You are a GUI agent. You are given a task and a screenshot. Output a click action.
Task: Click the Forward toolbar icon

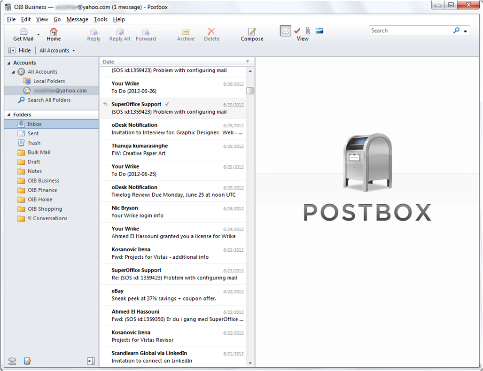coord(146,32)
